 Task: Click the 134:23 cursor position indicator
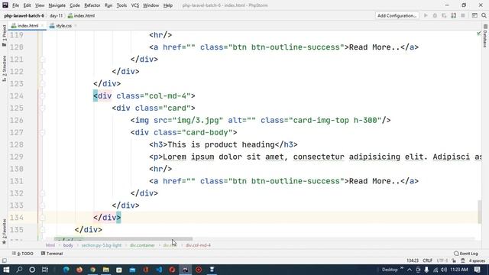pos(413,260)
